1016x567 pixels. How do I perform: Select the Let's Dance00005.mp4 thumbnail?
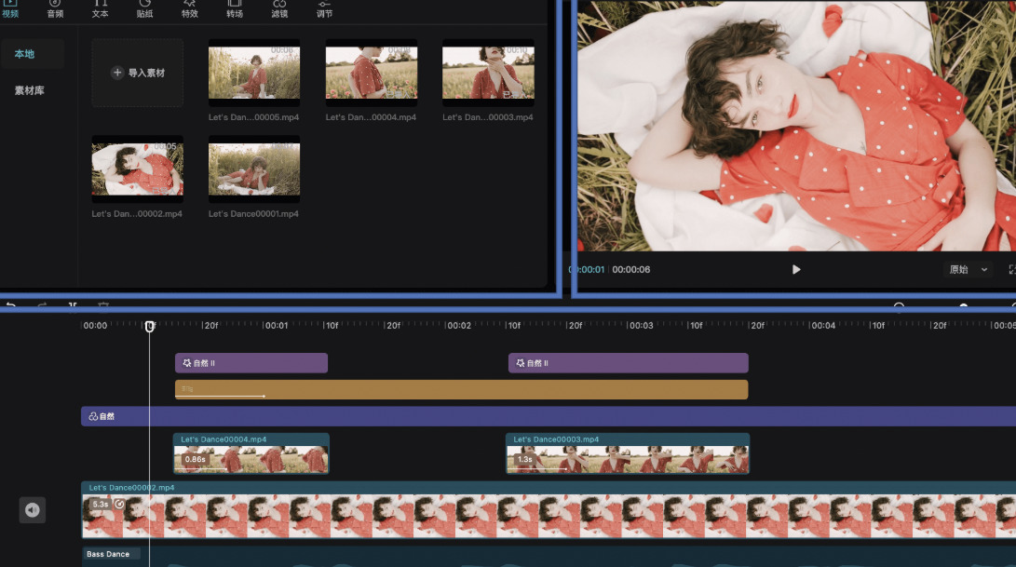(254, 73)
